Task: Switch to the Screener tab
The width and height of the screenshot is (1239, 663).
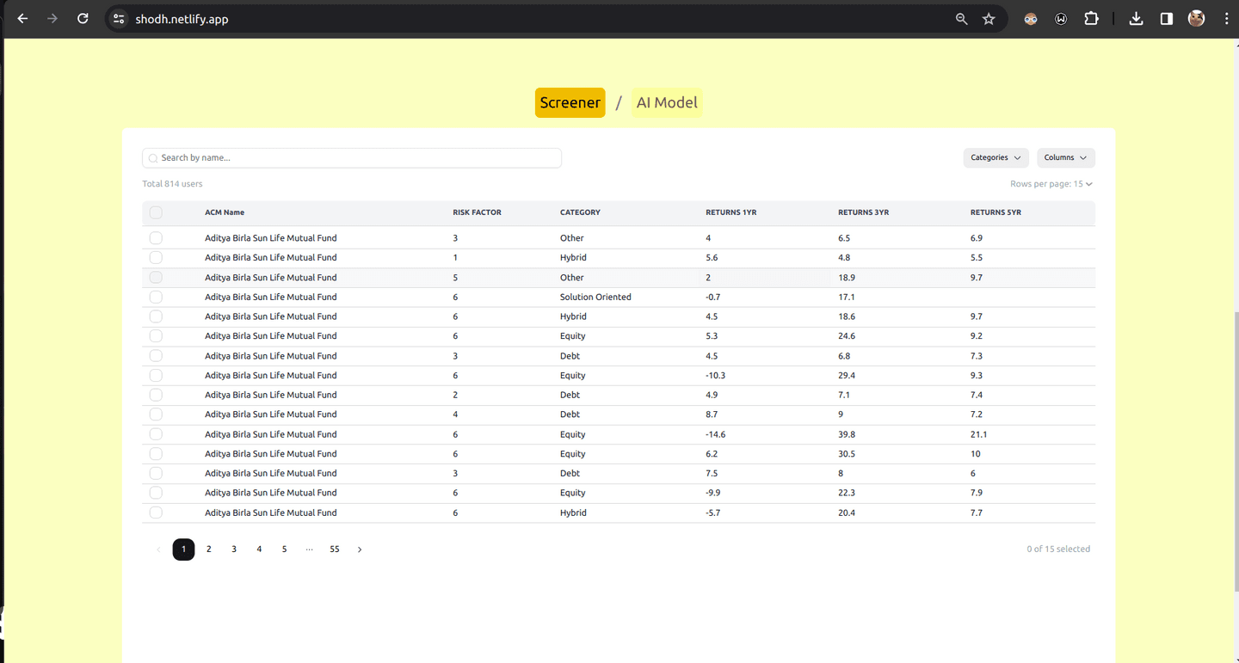Action: coord(570,102)
